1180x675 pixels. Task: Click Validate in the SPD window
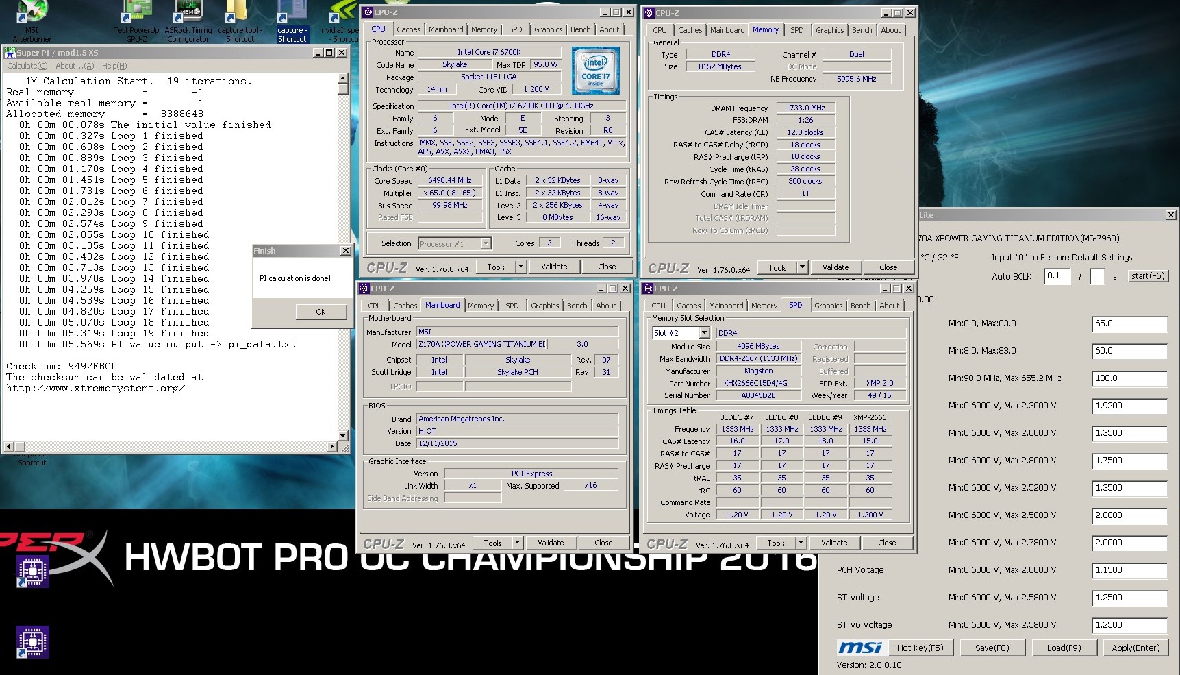point(834,543)
